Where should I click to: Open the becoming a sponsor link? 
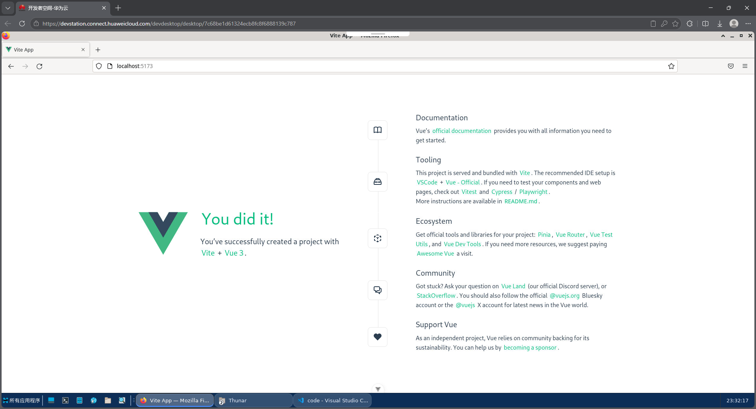[530, 348]
